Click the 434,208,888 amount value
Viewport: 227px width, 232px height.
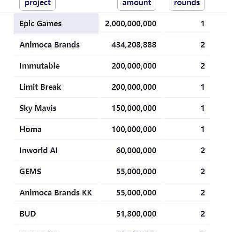(134, 45)
